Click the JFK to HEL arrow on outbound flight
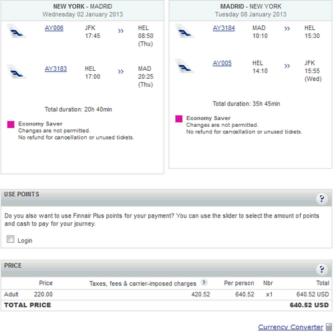Viewport: 334px width, 335px height. (121, 31)
